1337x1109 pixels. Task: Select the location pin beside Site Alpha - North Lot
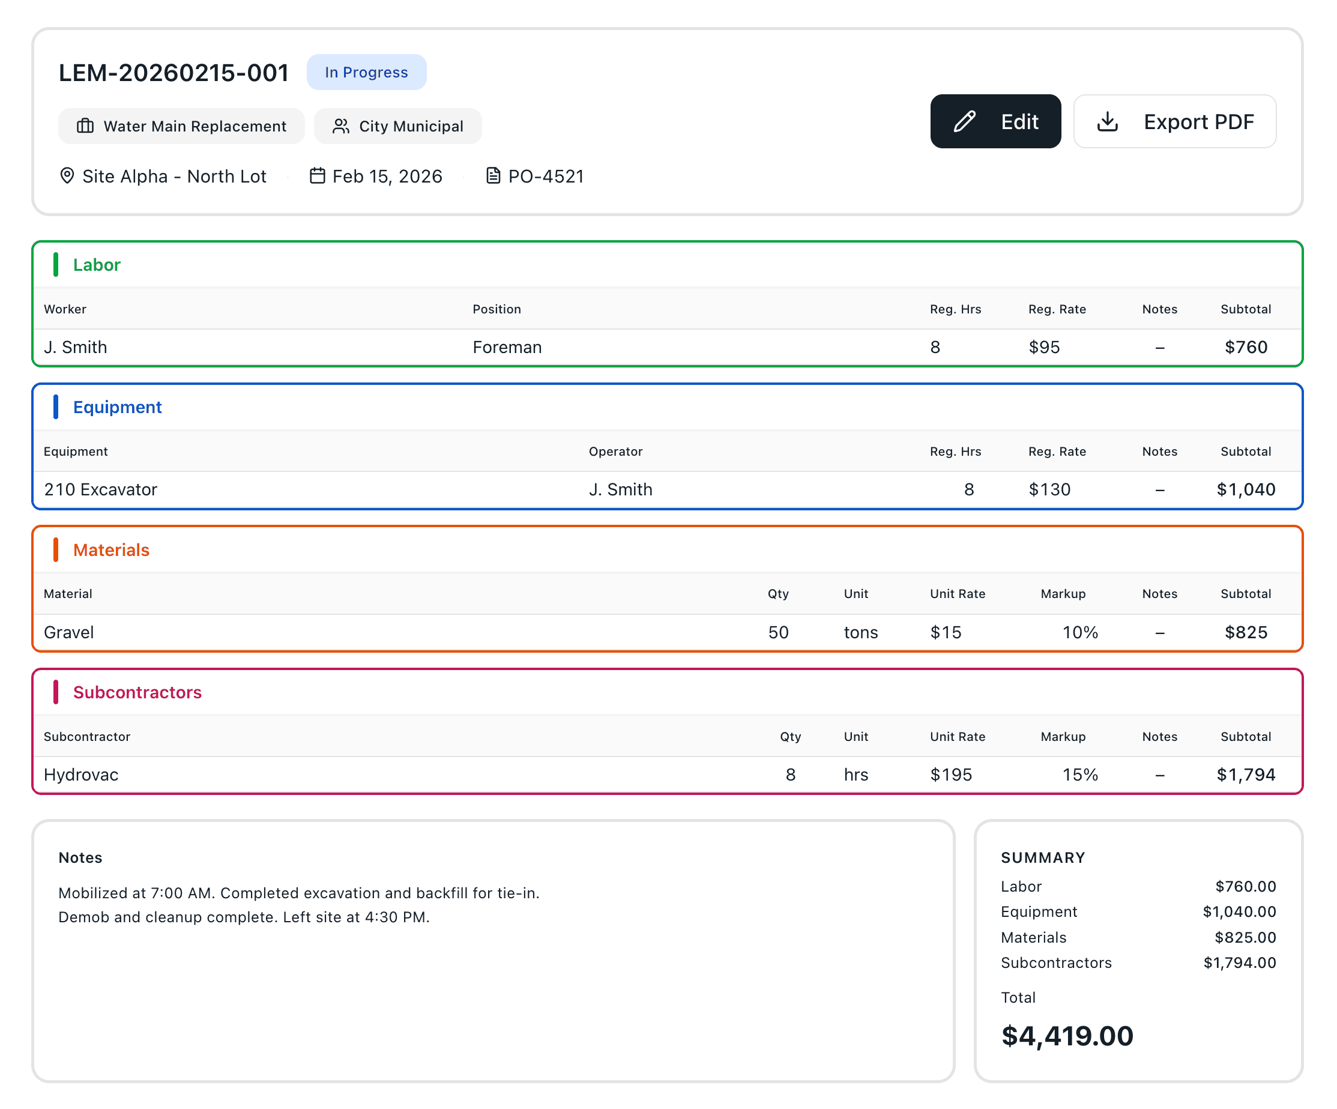coord(68,177)
